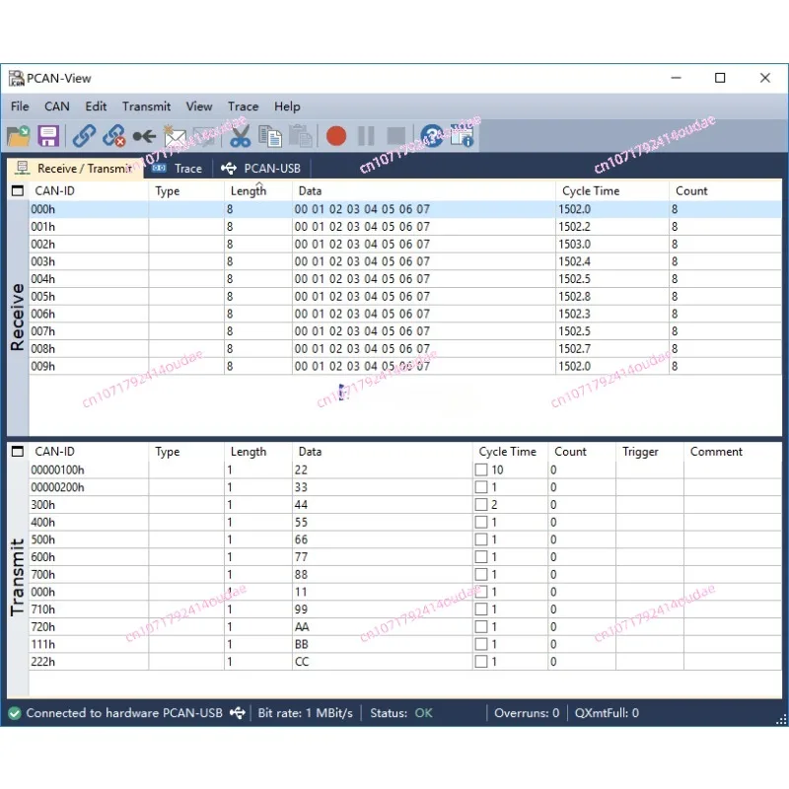The width and height of the screenshot is (789, 789).
Task: Open the CAN menu
Action: click(x=57, y=107)
